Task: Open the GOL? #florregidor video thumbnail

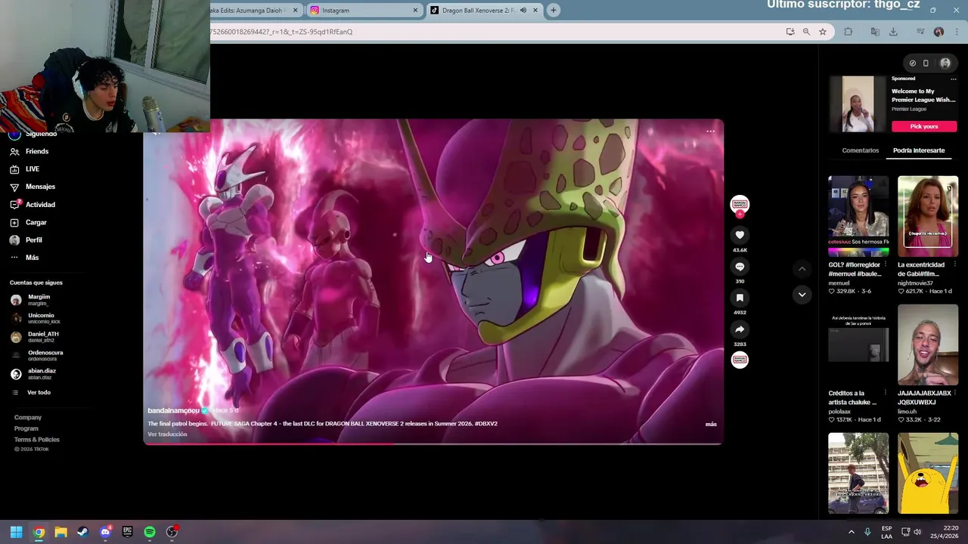Action: point(858,216)
